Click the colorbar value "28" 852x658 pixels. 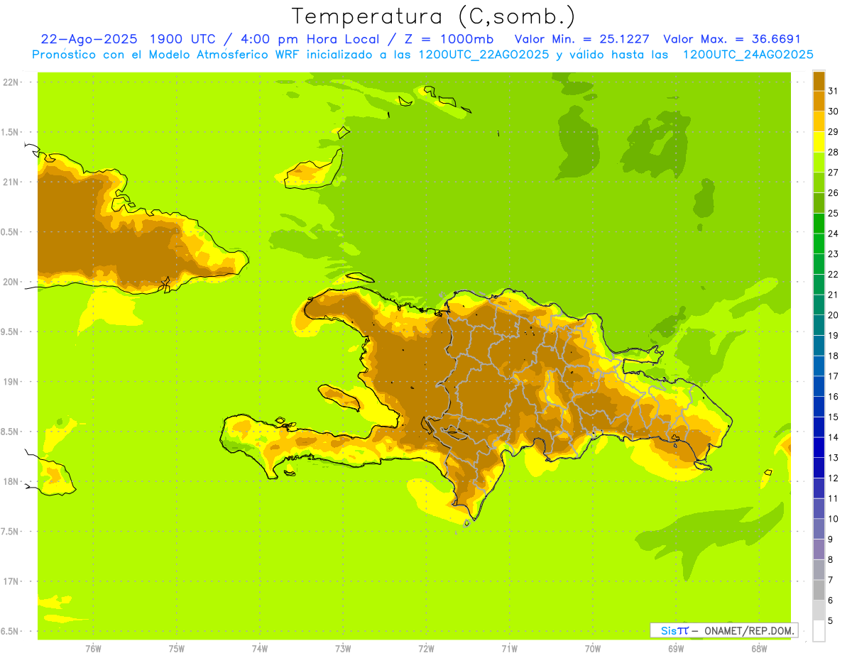pyautogui.click(x=834, y=152)
